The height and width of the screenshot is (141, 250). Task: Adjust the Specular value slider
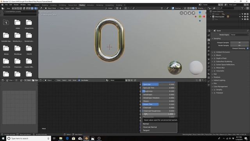[x=159, y=85]
